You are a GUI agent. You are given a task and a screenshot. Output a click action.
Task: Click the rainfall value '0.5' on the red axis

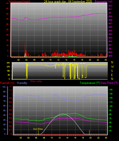[x=10, y=114]
